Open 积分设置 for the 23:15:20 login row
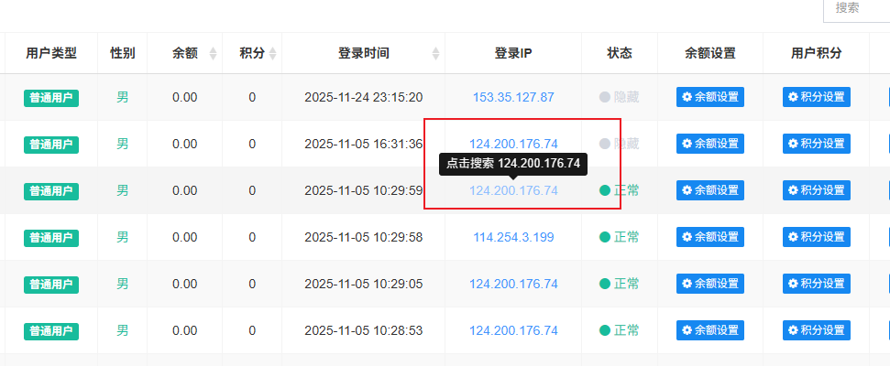Image resolution: width=890 pixels, height=366 pixels. tap(816, 97)
